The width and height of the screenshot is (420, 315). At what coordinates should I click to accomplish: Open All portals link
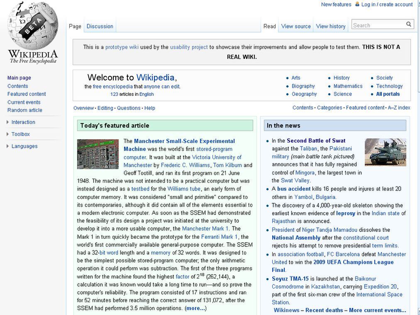tap(388, 94)
